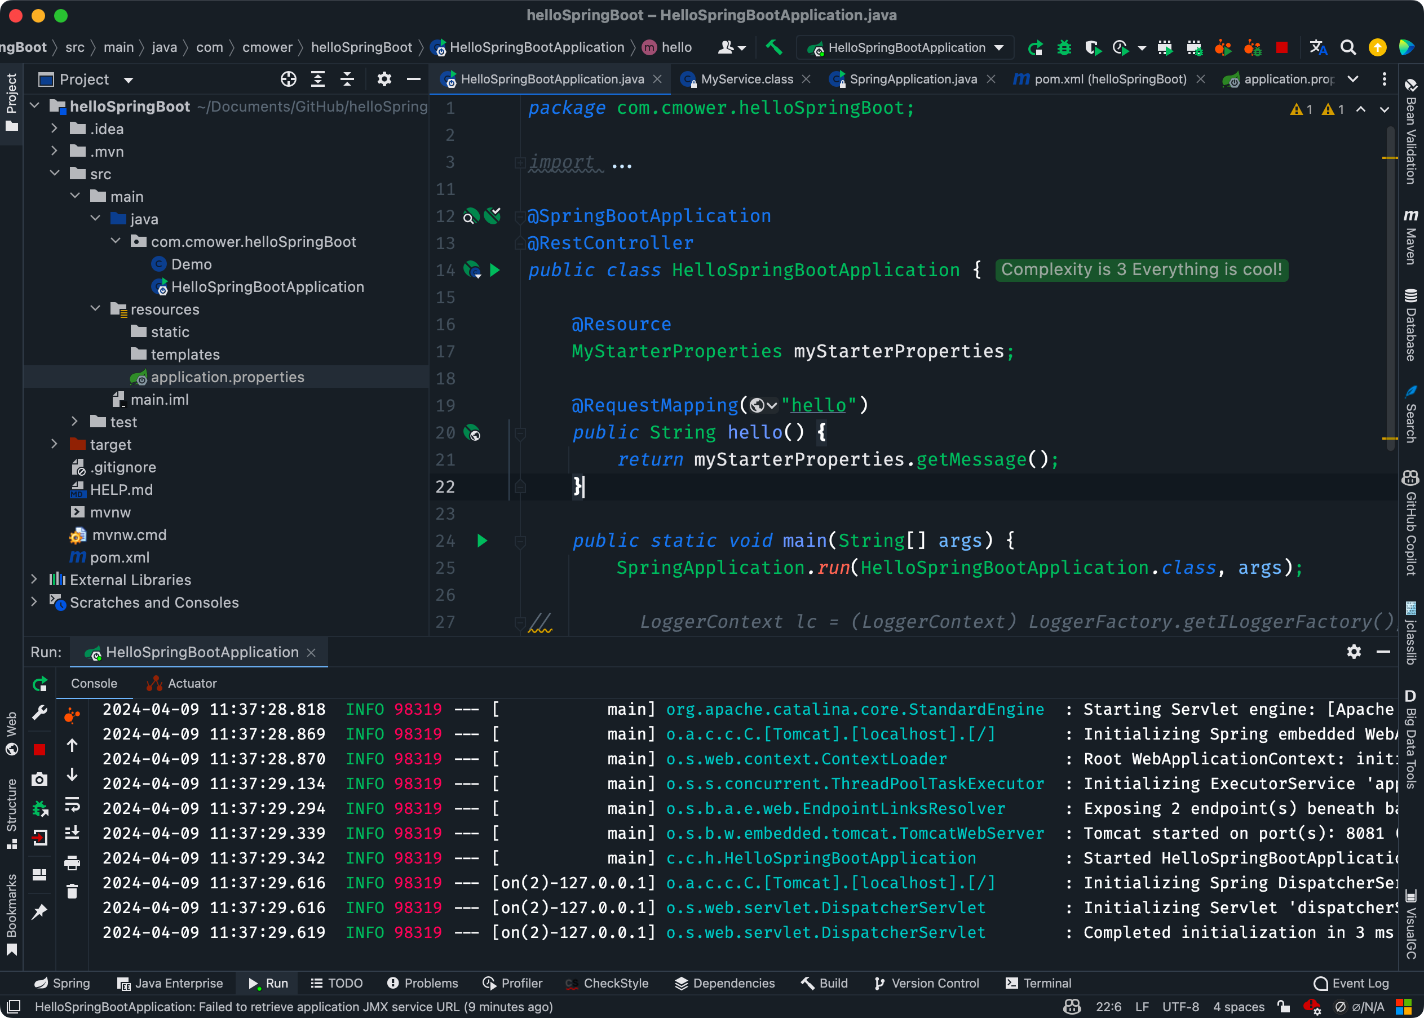Image resolution: width=1424 pixels, height=1018 pixels.
Task: Open the Search Everywhere magnifier icon
Action: coord(1347,48)
